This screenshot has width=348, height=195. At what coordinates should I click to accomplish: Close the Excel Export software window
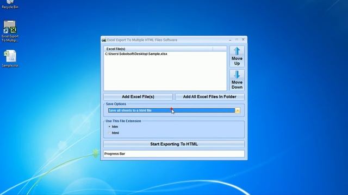tap(243, 40)
